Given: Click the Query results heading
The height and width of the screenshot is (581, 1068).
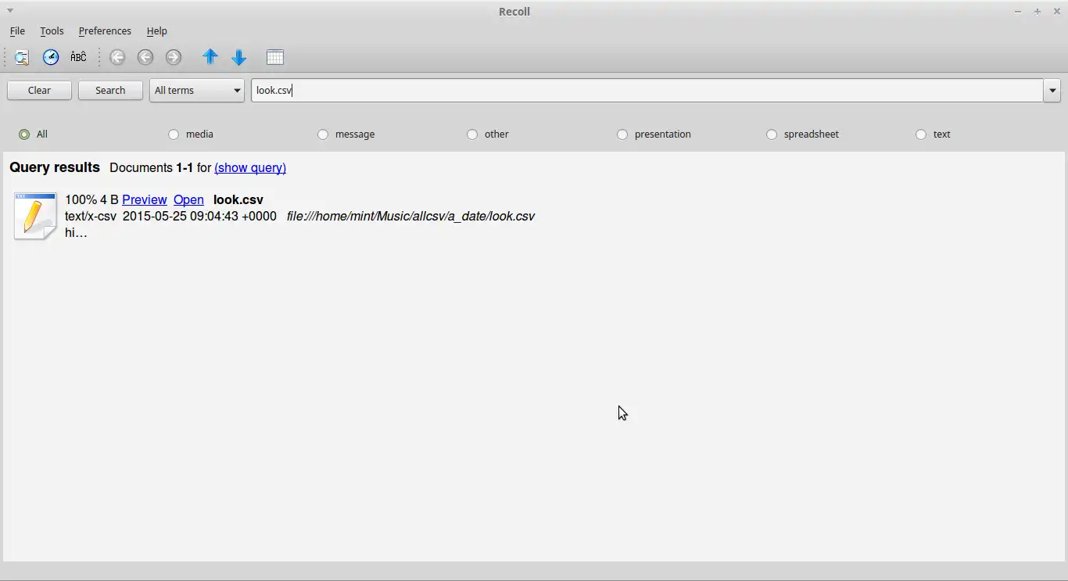Looking at the screenshot, I should coord(55,167).
